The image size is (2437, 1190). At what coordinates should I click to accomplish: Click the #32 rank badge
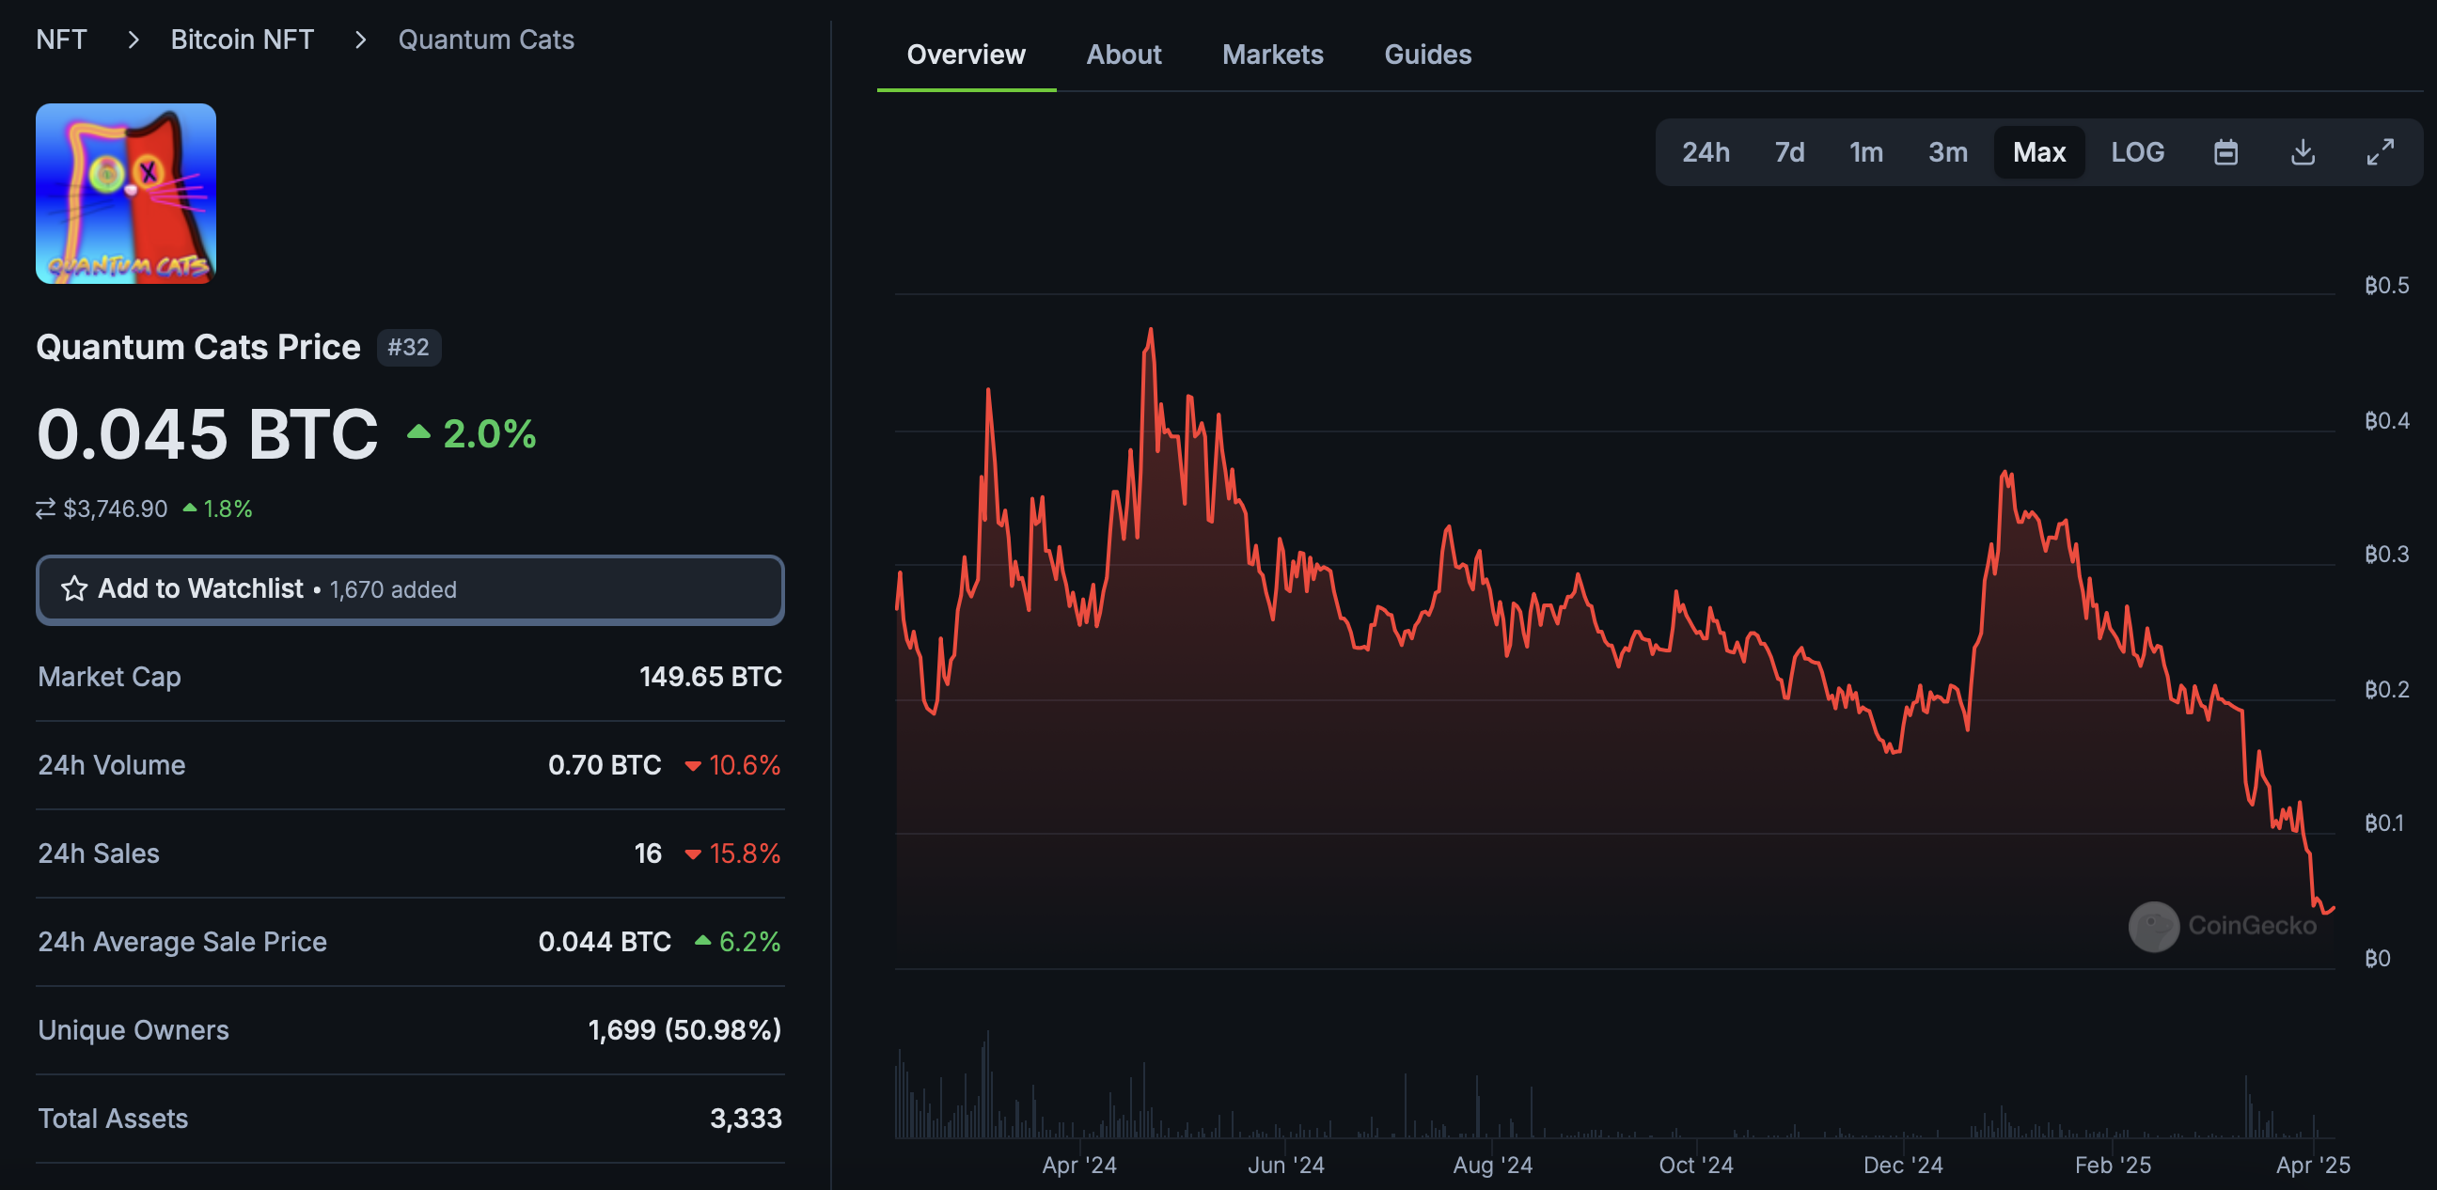click(408, 347)
